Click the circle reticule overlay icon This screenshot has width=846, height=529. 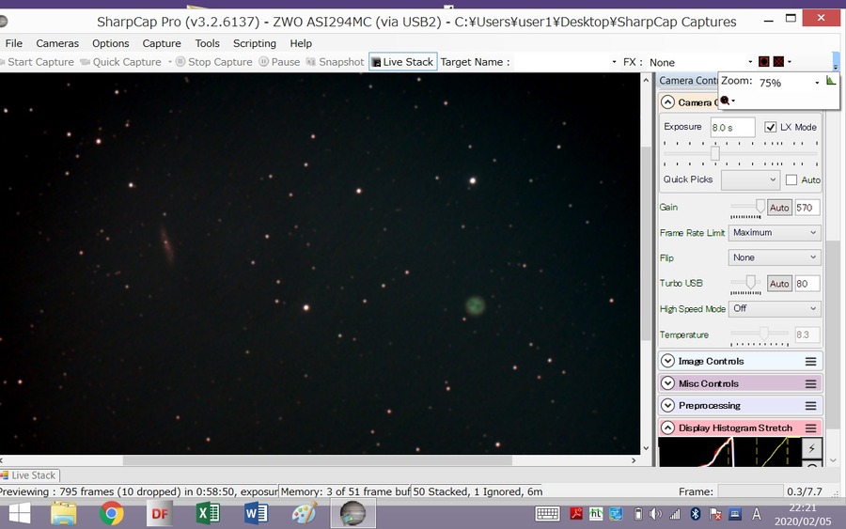coord(763,61)
